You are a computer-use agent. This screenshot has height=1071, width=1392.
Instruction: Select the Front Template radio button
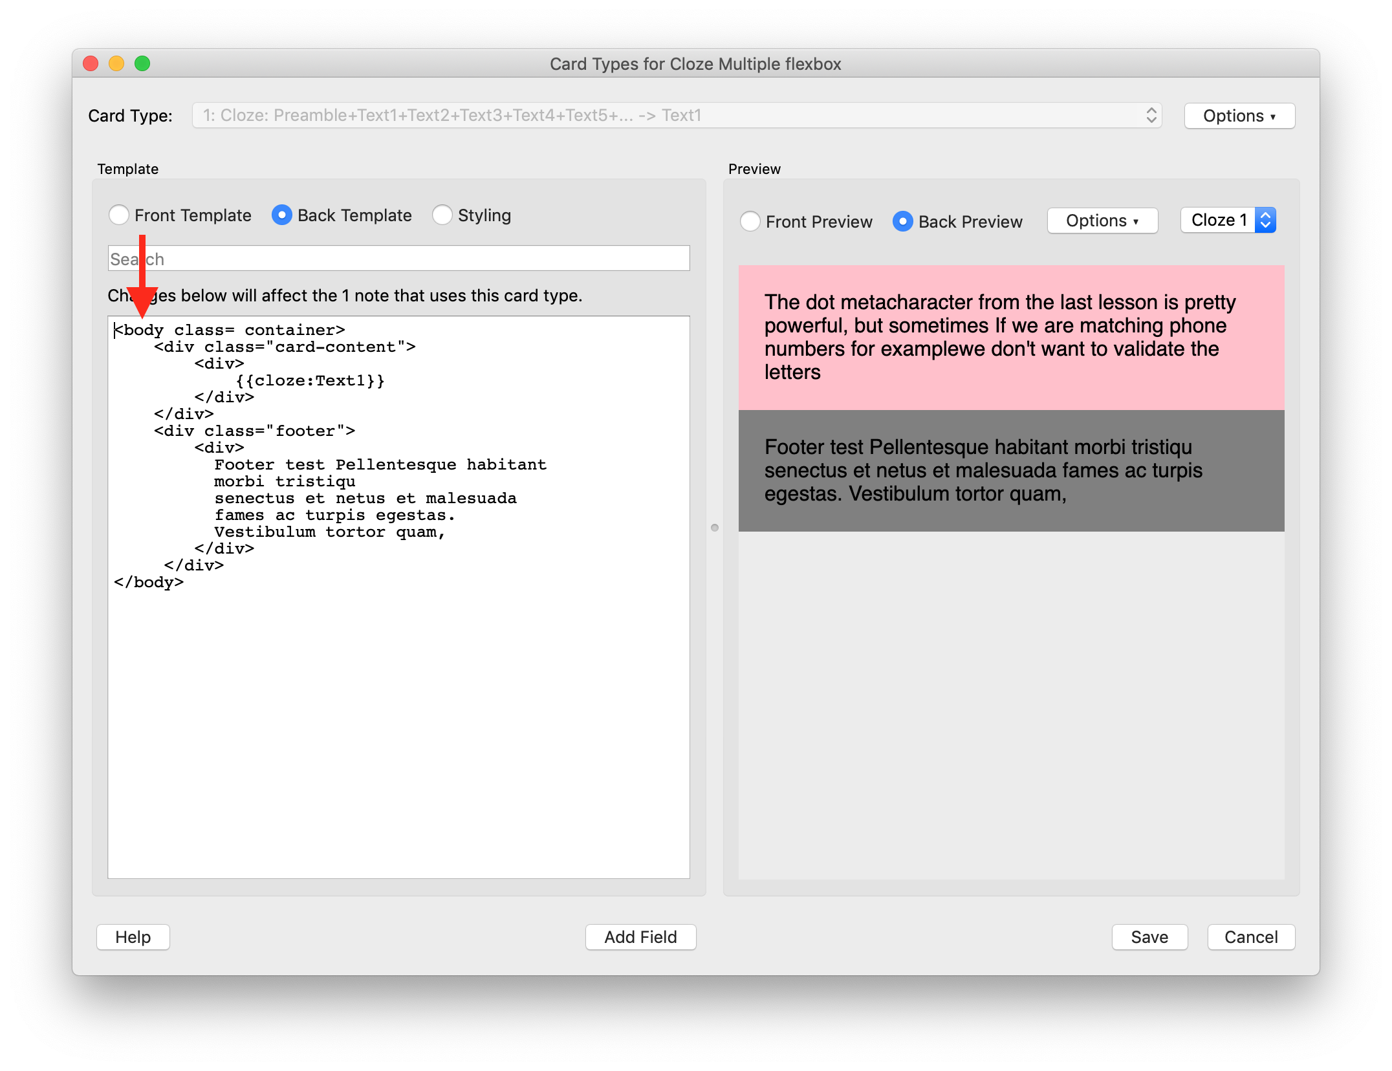(x=119, y=215)
